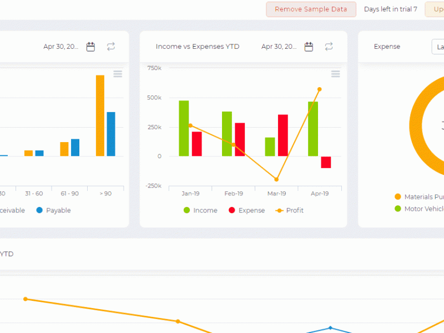The height and width of the screenshot is (333, 444).
Task: Toggle the Materials Purchased legend entry
Action: 419,196
